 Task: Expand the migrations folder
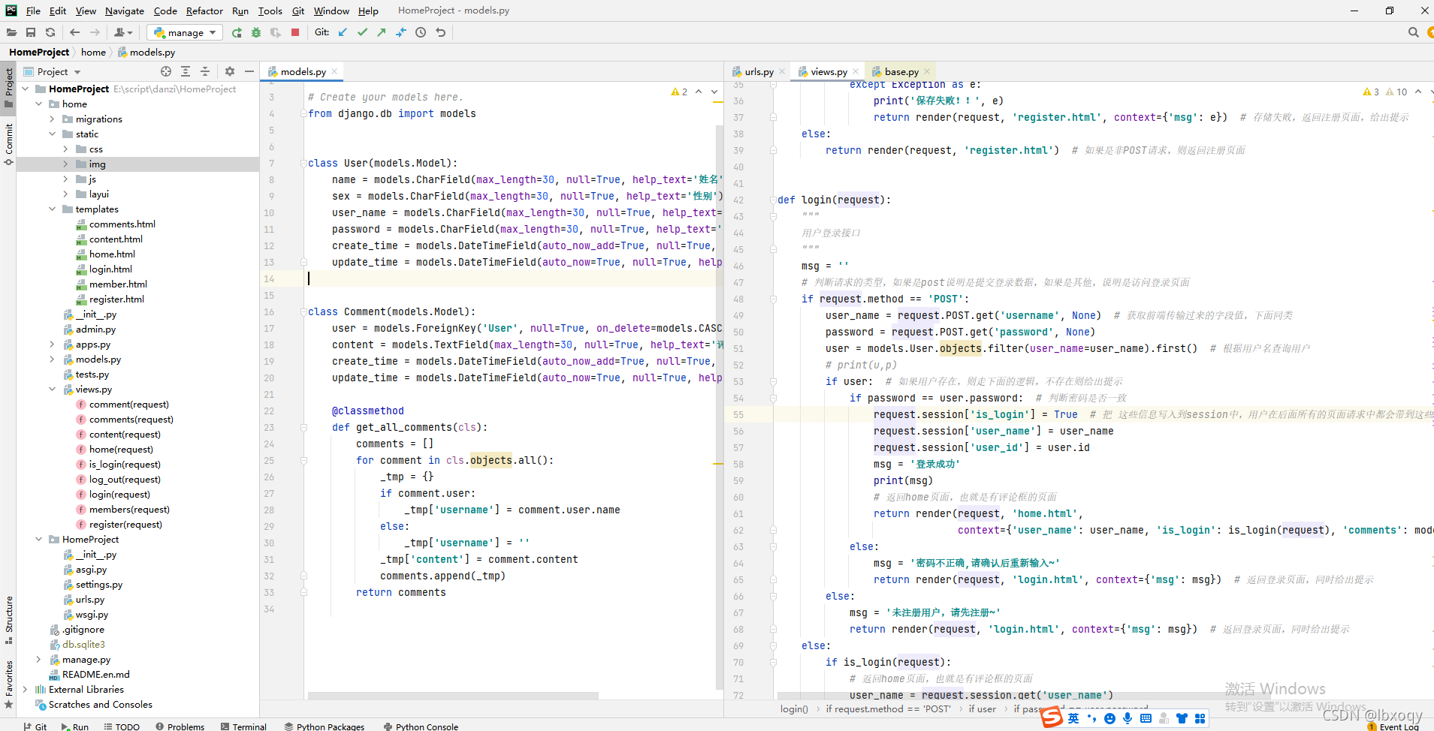[x=53, y=119]
